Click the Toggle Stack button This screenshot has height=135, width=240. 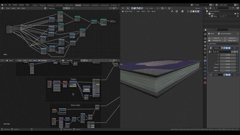[231, 40]
